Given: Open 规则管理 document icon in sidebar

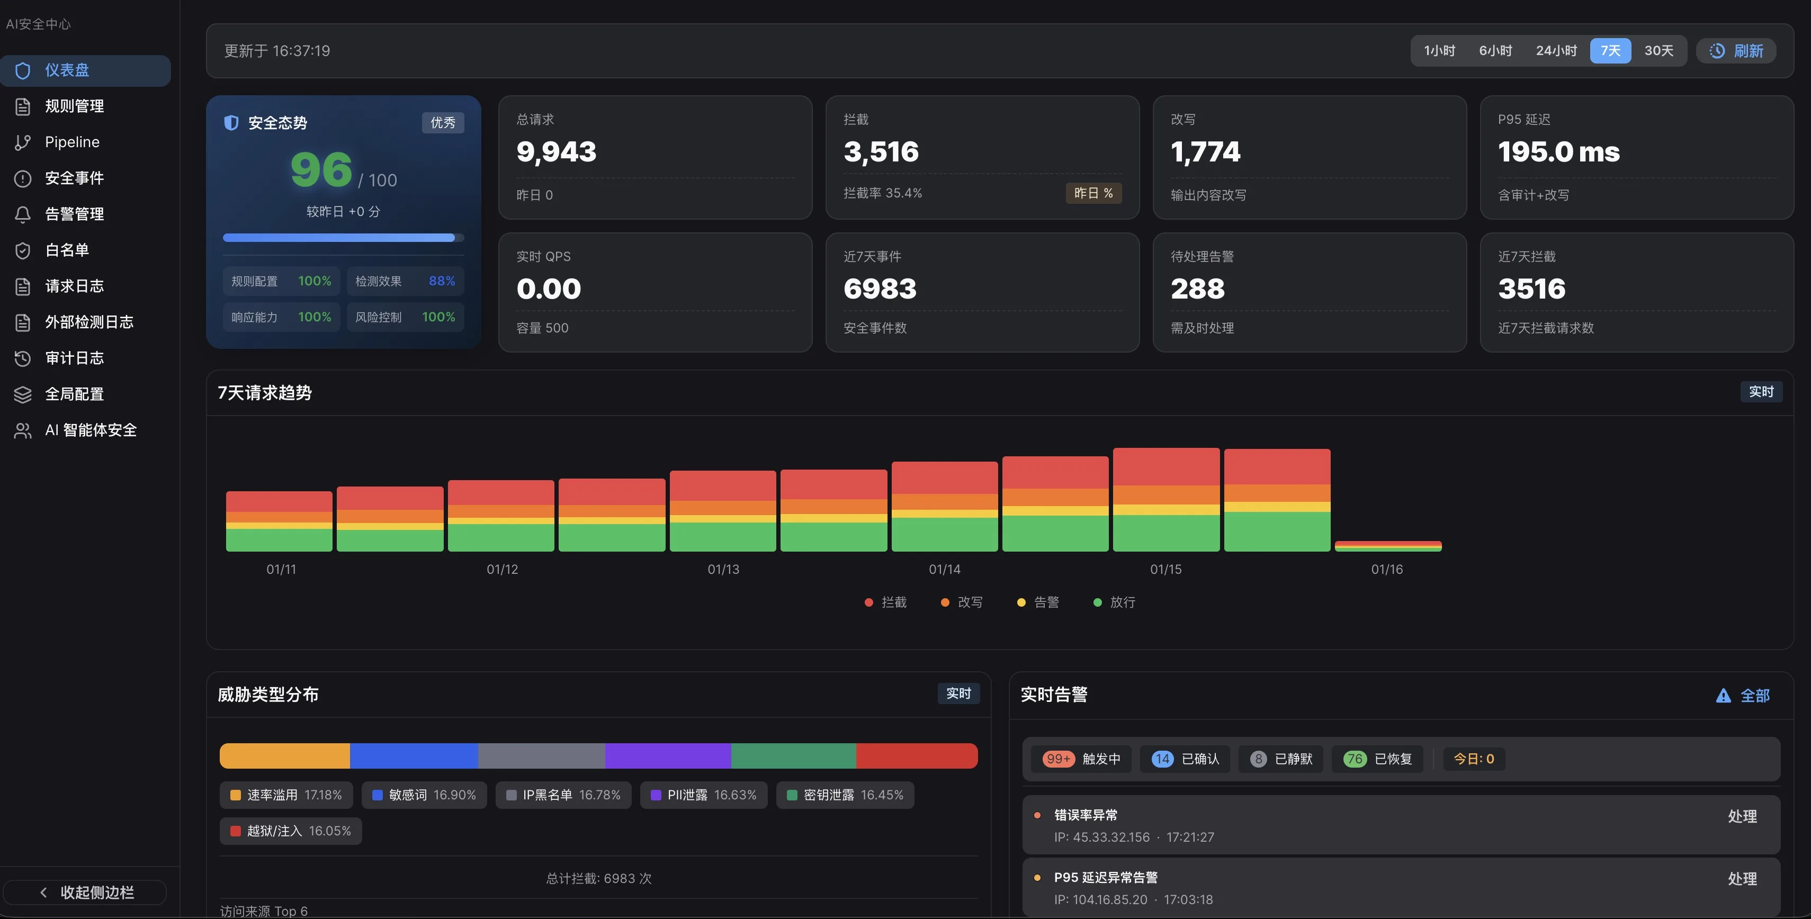Looking at the screenshot, I should click(x=22, y=107).
